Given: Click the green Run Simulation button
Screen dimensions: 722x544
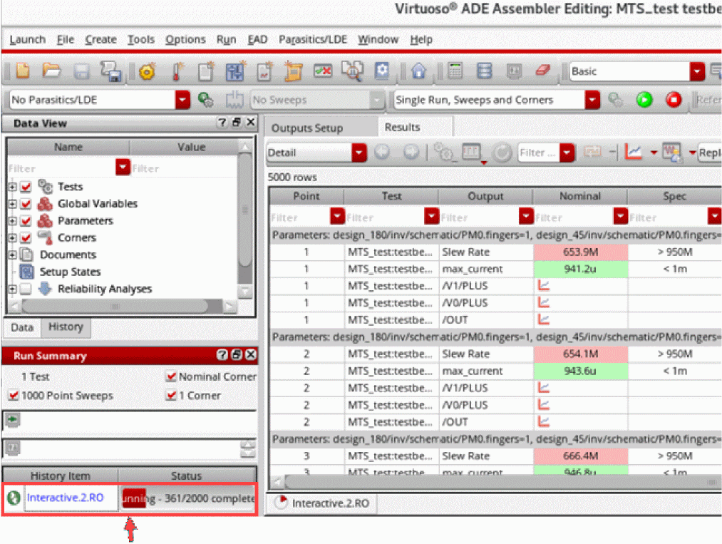Looking at the screenshot, I should click(644, 100).
